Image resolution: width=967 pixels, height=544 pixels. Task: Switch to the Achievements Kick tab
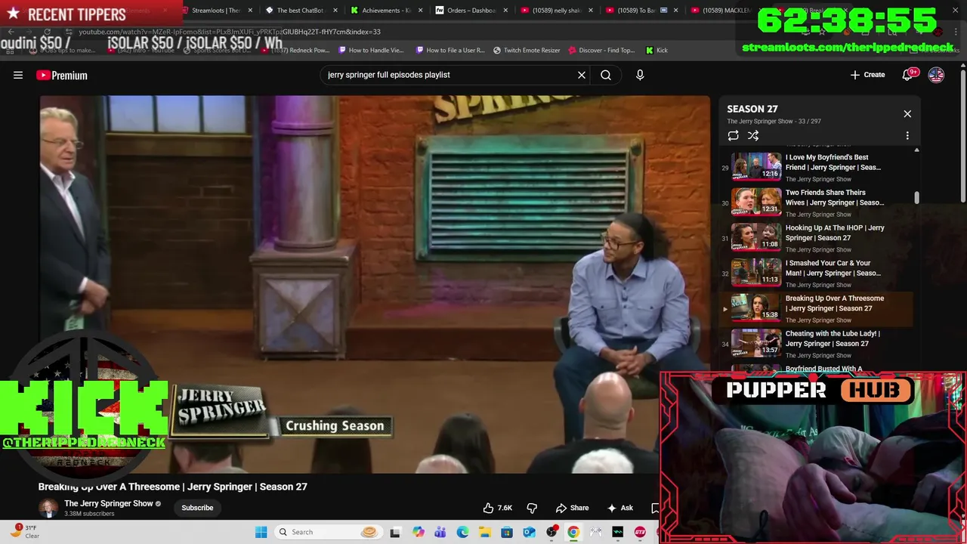[x=385, y=11]
